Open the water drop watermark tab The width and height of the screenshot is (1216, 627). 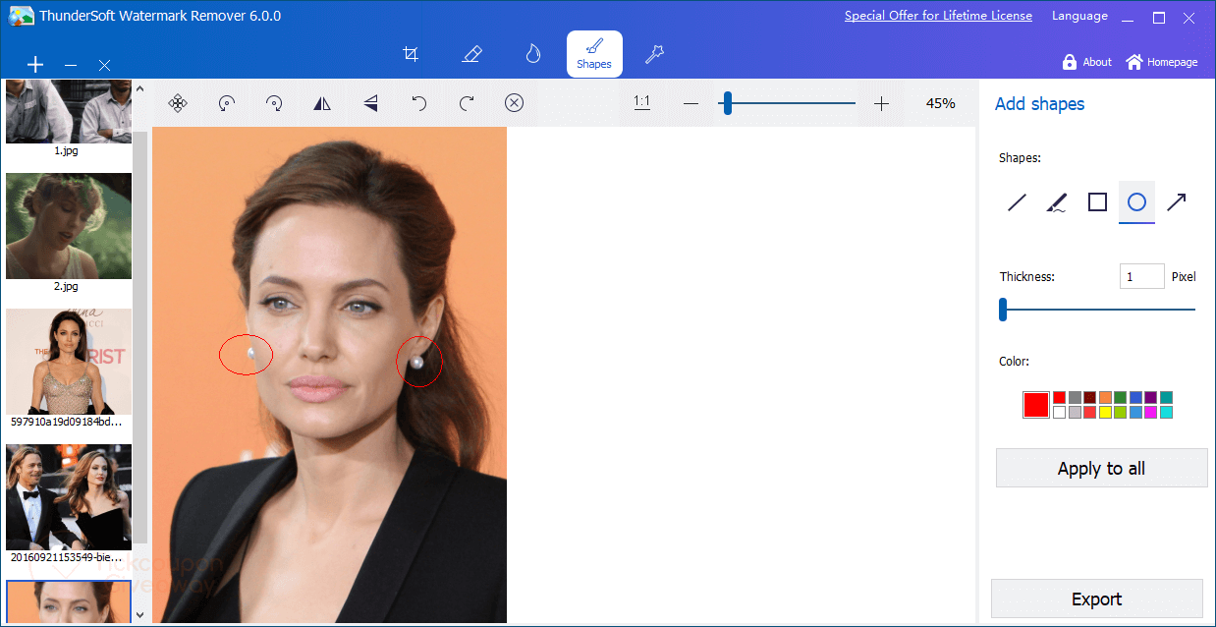(x=533, y=54)
